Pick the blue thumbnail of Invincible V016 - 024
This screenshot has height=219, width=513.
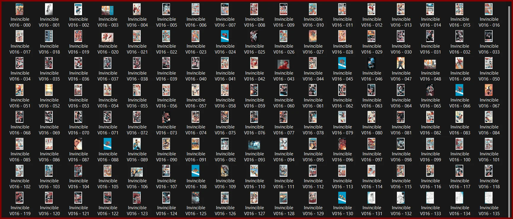point(225,36)
